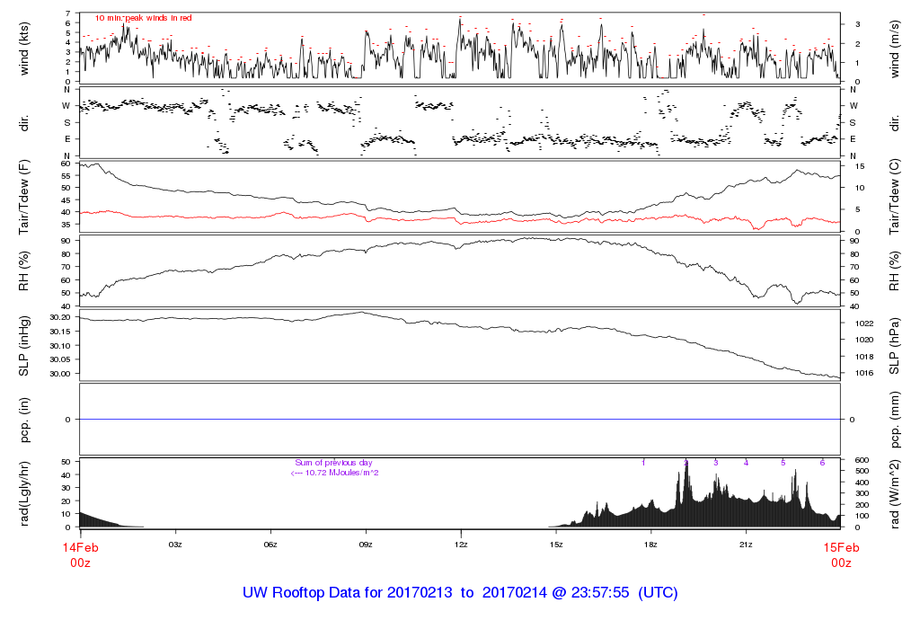
Task: Click the "SLP (hPa)" axis label
Action: (x=898, y=346)
